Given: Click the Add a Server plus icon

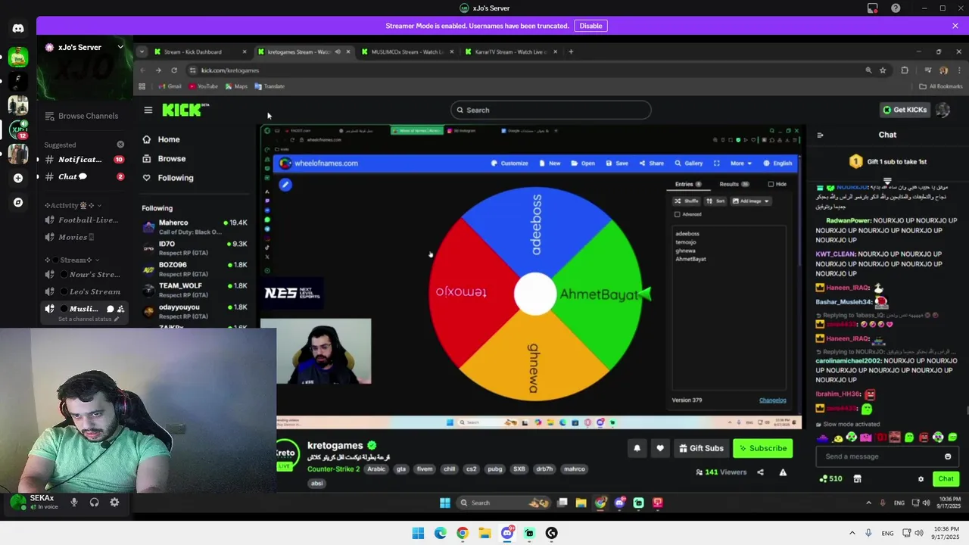Looking at the screenshot, I should [x=18, y=178].
